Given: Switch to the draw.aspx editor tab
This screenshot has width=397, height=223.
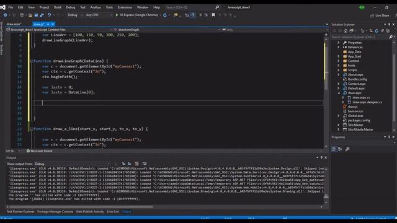Looking at the screenshot, I should (14, 24).
